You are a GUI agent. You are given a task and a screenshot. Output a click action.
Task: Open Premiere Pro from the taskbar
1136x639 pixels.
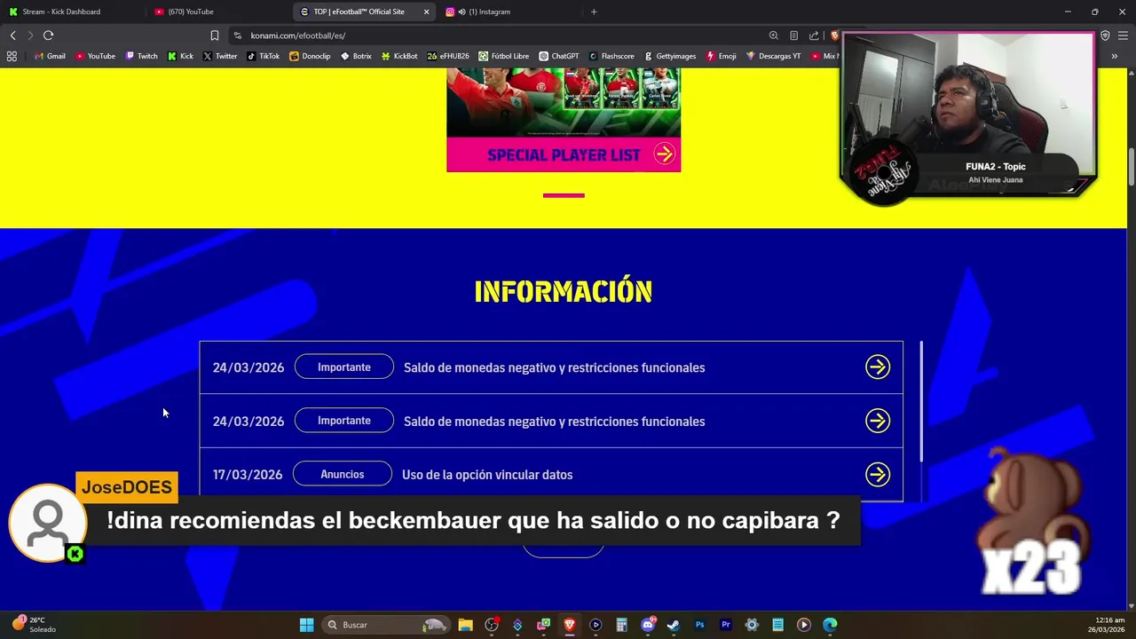[726, 625]
